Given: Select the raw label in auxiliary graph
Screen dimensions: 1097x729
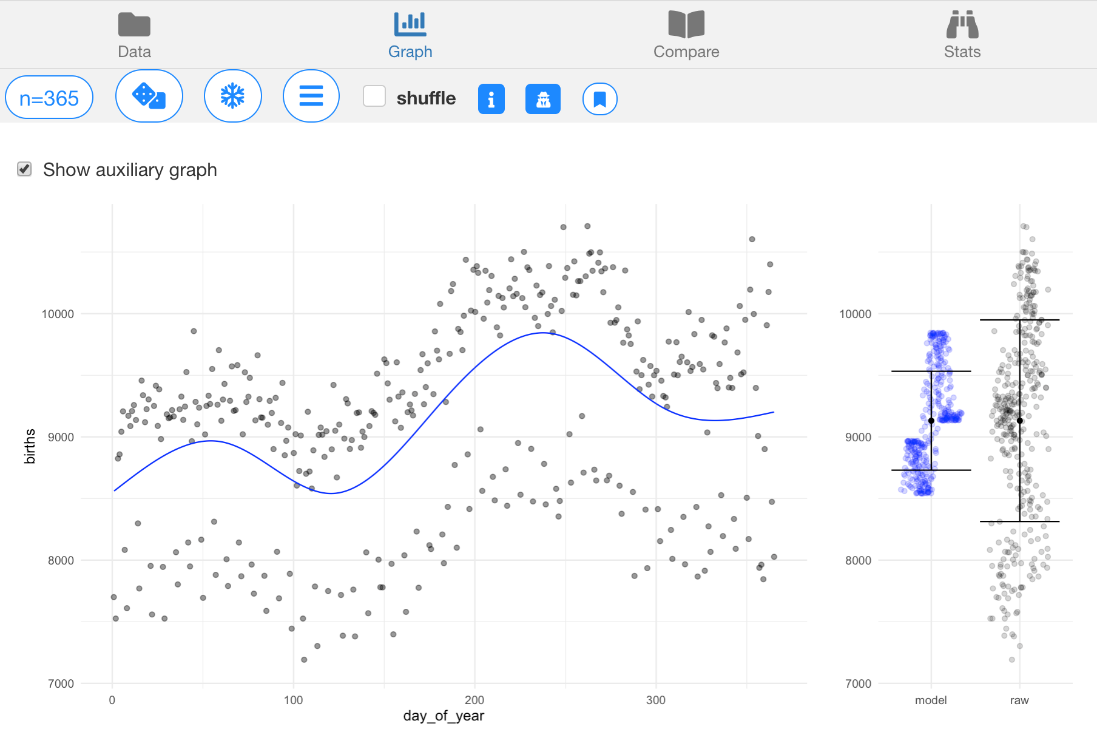Looking at the screenshot, I should (1019, 700).
